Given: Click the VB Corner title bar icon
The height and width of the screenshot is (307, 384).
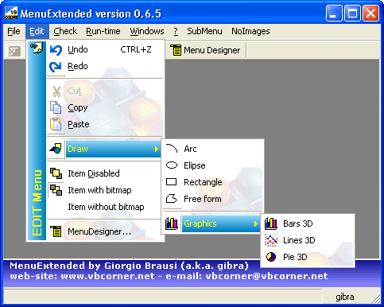Looking at the screenshot, I should (11, 14).
